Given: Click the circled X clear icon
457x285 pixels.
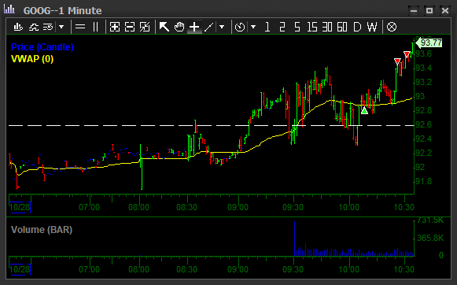Looking at the screenshot, I should (392, 27).
